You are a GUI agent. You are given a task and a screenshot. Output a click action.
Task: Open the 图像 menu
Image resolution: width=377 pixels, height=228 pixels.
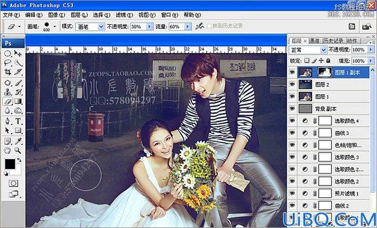(57, 15)
